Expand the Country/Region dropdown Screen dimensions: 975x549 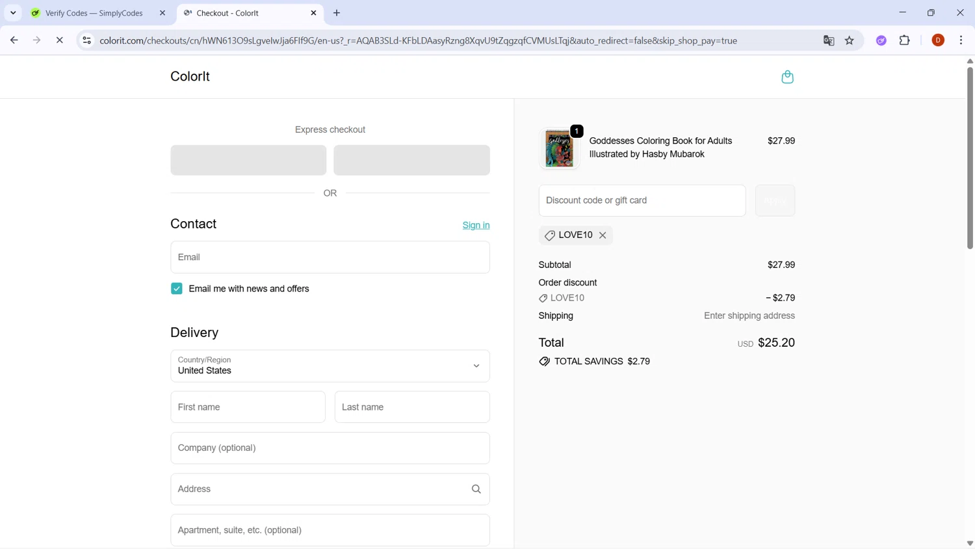[x=330, y=366]
